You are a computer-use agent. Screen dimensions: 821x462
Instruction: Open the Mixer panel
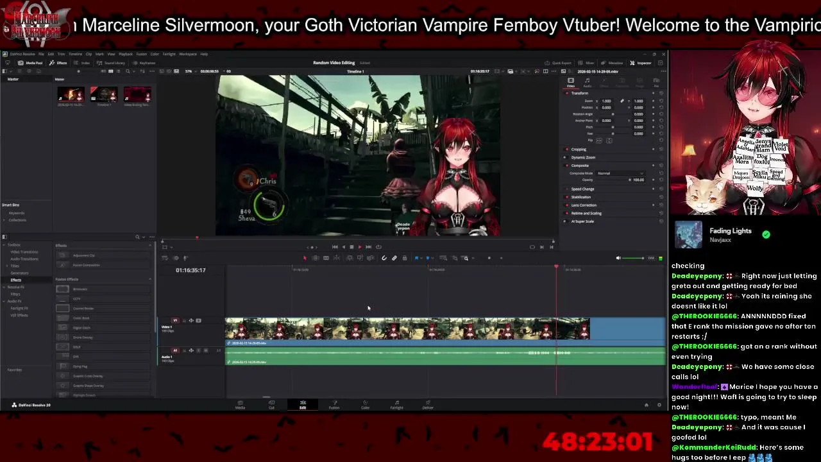click(x=586, y=63)
